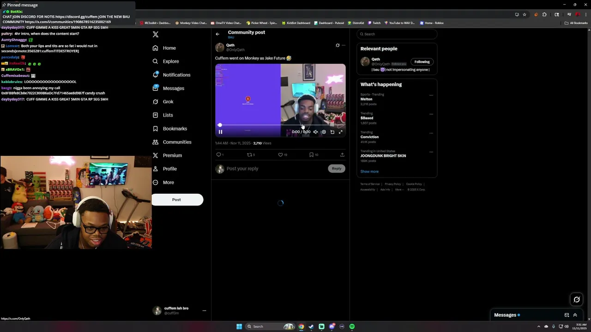Open the Windows Start menu
The image size is (591, 332).
(239, 326)
